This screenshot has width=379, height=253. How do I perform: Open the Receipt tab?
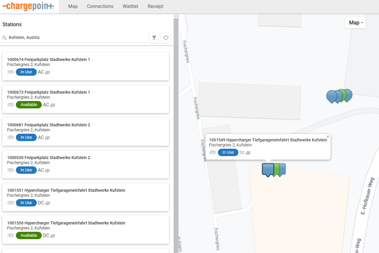155,6
